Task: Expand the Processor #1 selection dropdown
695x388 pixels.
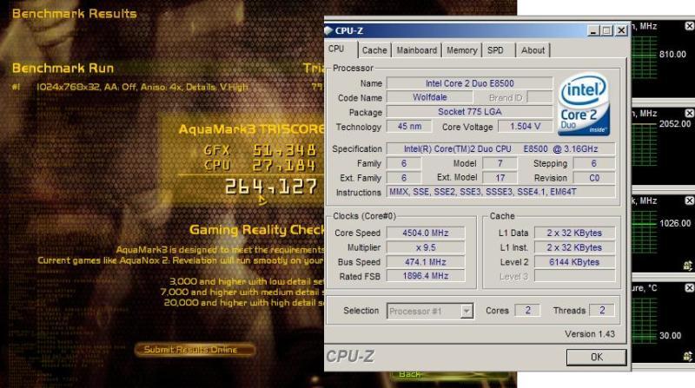Action: tap(467, 311)
